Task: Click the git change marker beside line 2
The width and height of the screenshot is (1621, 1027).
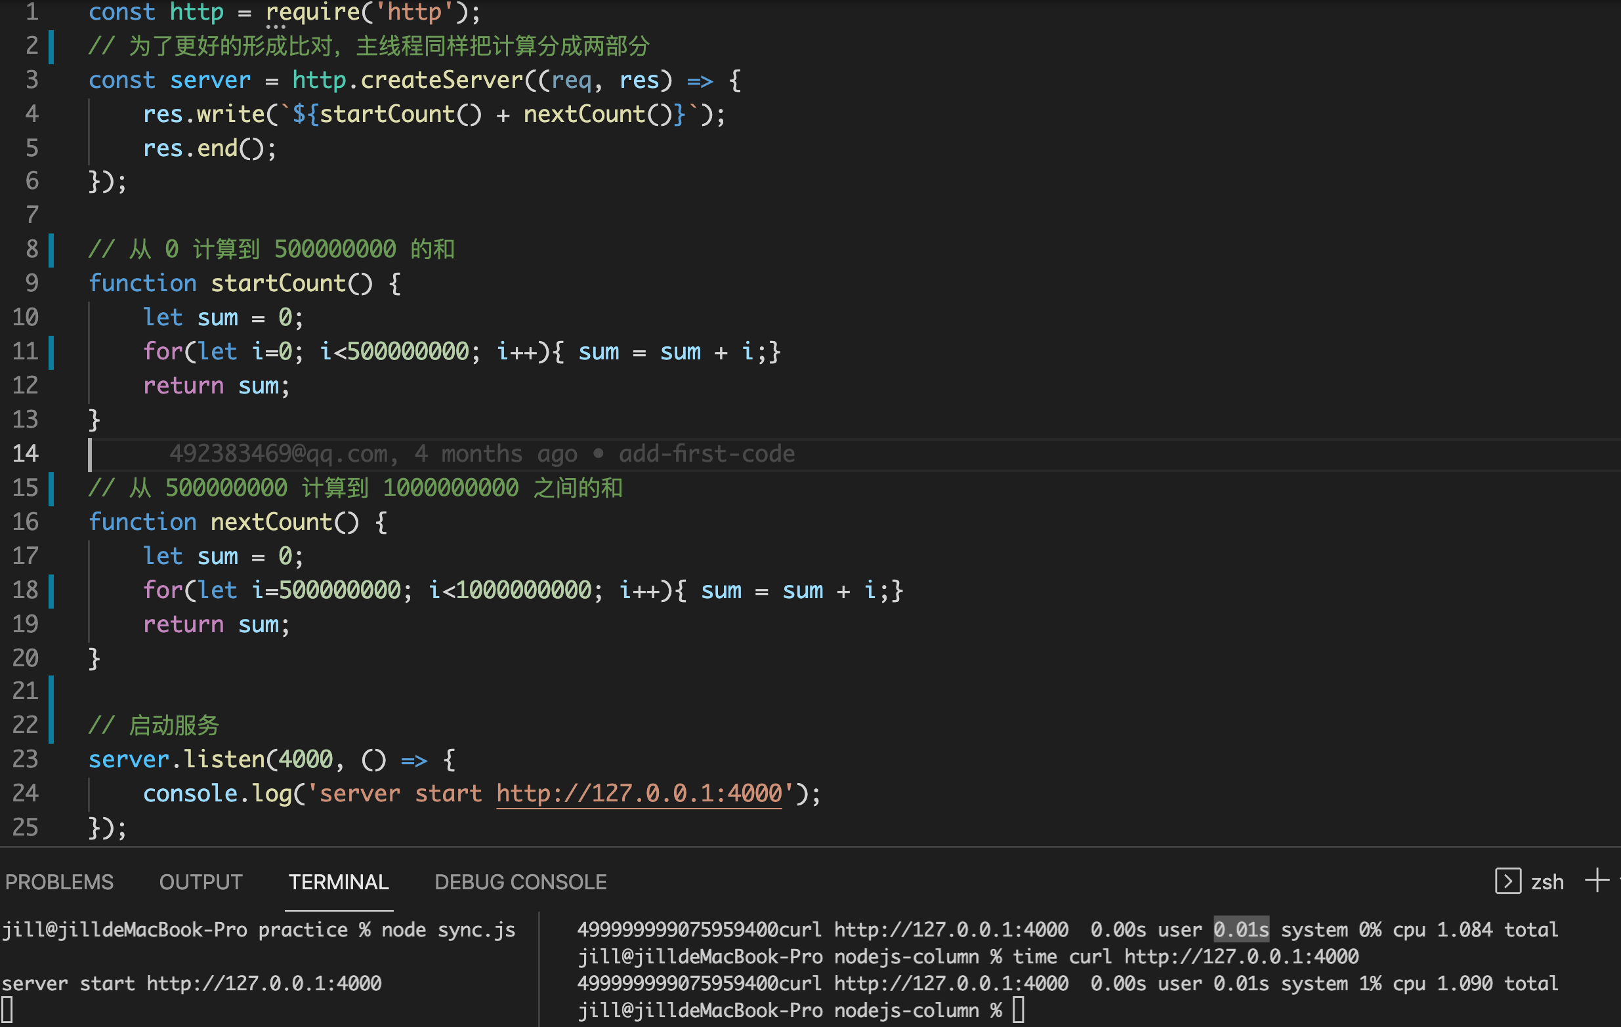Action: [x=52, y=47]
